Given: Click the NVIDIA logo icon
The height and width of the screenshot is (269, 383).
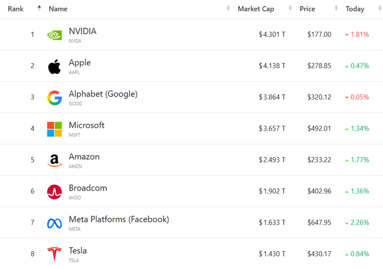Looking at the screenshot, I should click(x=54, y=35).
